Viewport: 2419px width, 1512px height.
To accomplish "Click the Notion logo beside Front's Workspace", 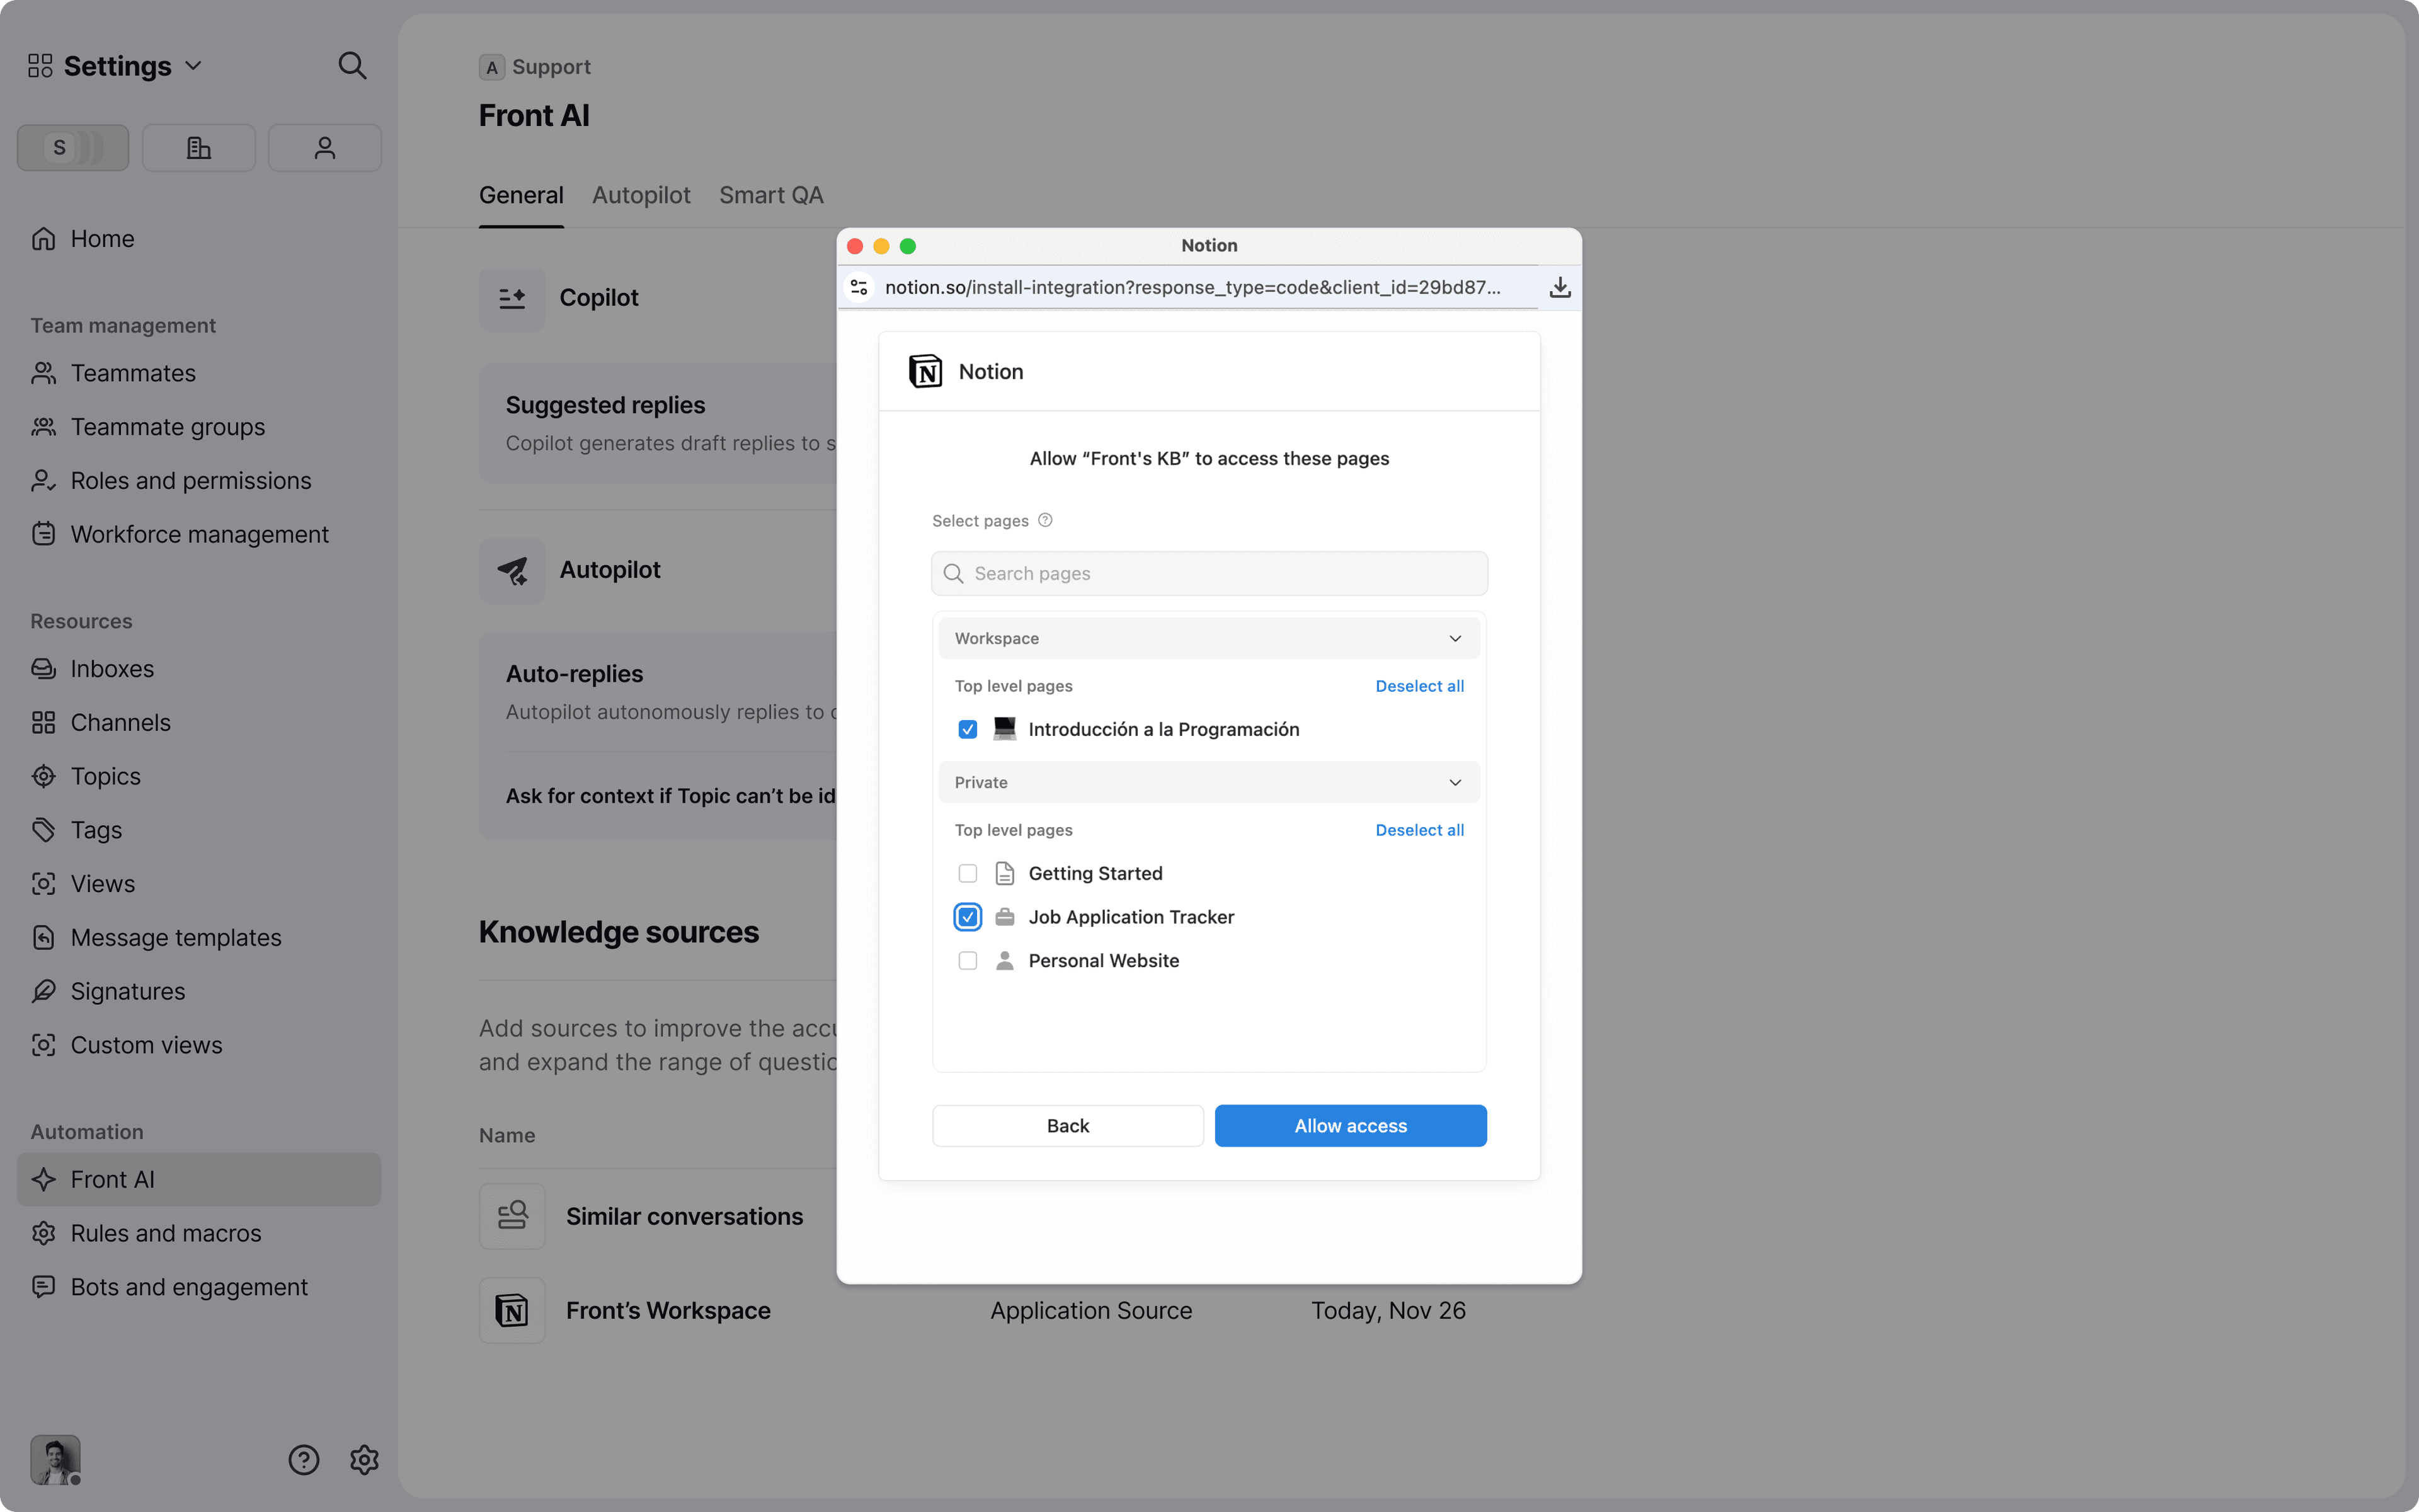I will click(512, 1310).
